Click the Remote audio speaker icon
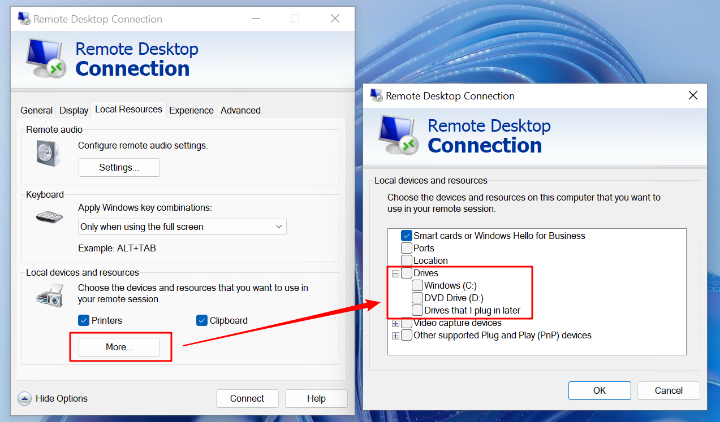The width and height of the screenshot is (720, 422). [48, 152]
